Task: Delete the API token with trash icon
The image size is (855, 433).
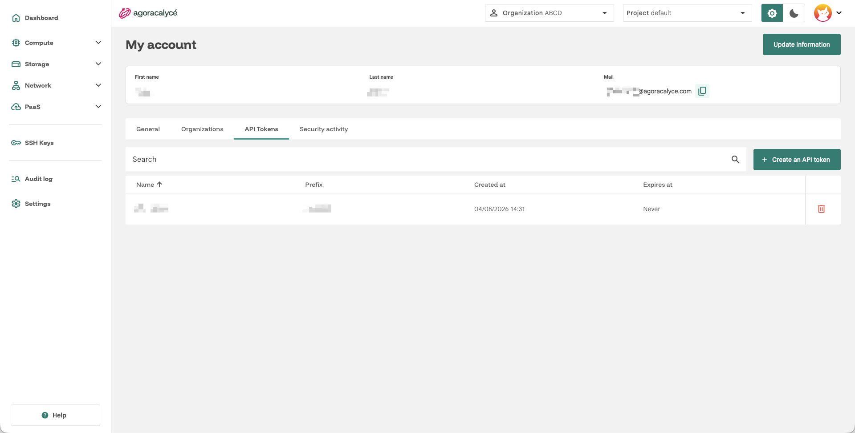Action: pos(822,209)
